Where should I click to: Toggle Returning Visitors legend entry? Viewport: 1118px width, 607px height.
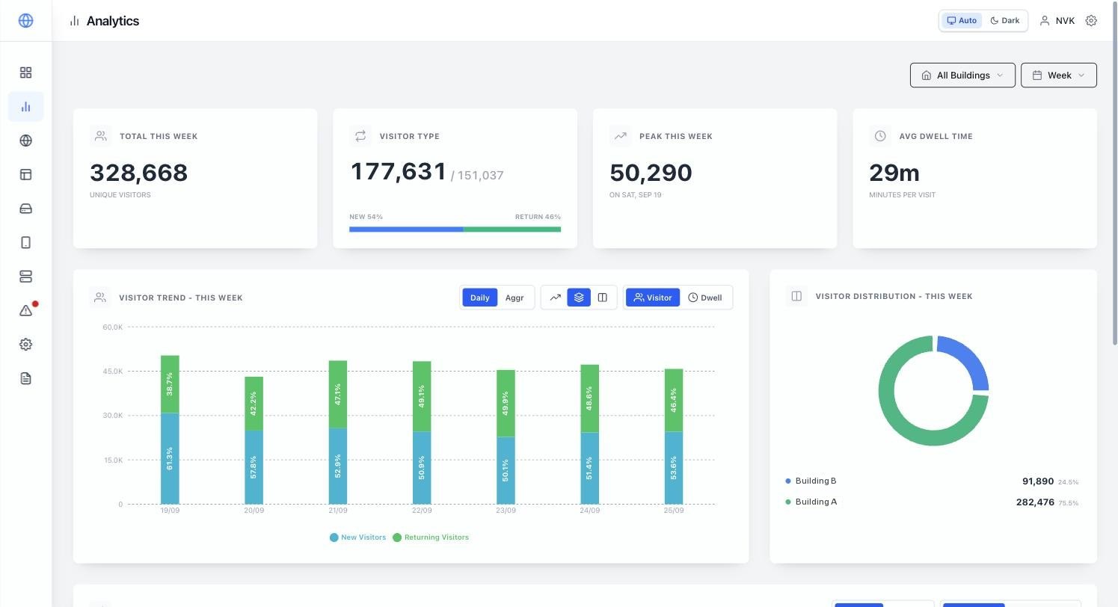point(431,537)
